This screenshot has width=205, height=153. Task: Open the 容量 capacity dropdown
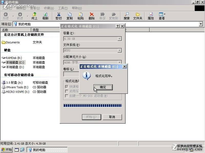119,39
